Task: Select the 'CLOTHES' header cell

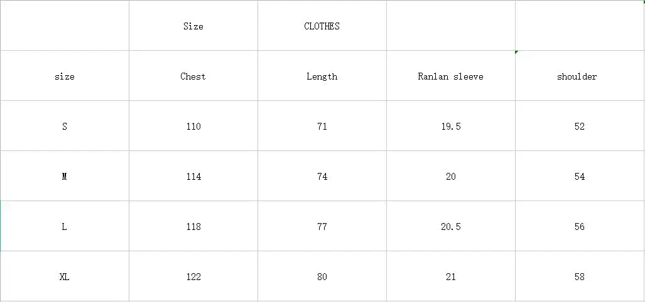Action: coord(322,26)
